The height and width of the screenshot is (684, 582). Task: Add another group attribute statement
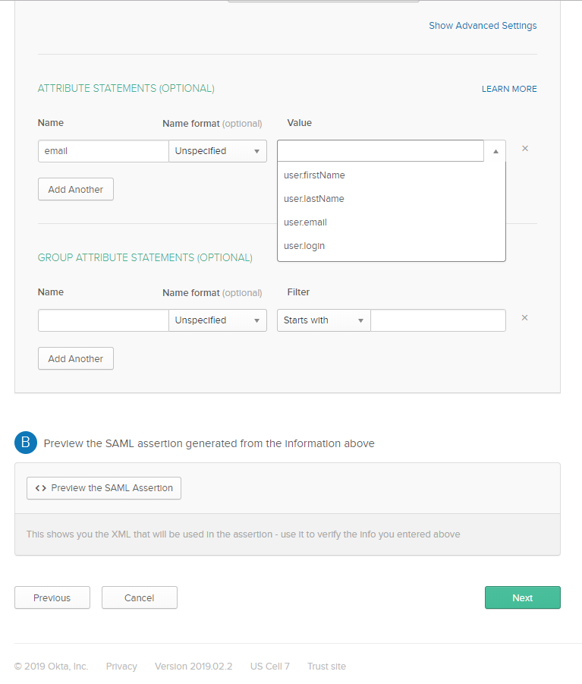click(x=76, y=359)
